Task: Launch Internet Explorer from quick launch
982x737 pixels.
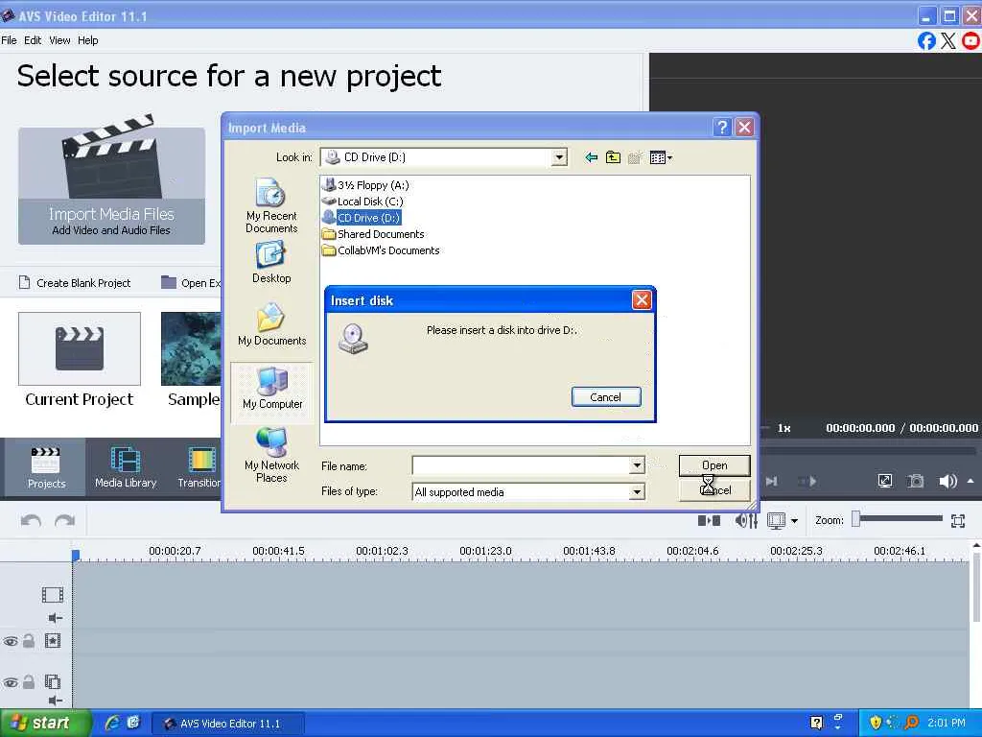Action: click(x=113, y=723)
